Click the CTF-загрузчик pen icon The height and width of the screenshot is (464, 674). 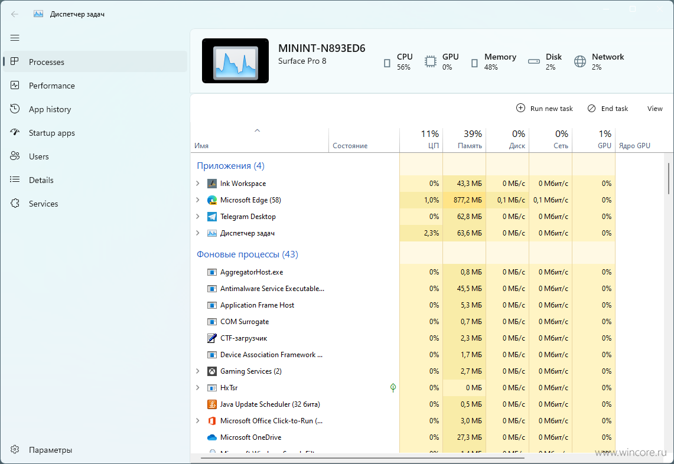click(212, 338)
